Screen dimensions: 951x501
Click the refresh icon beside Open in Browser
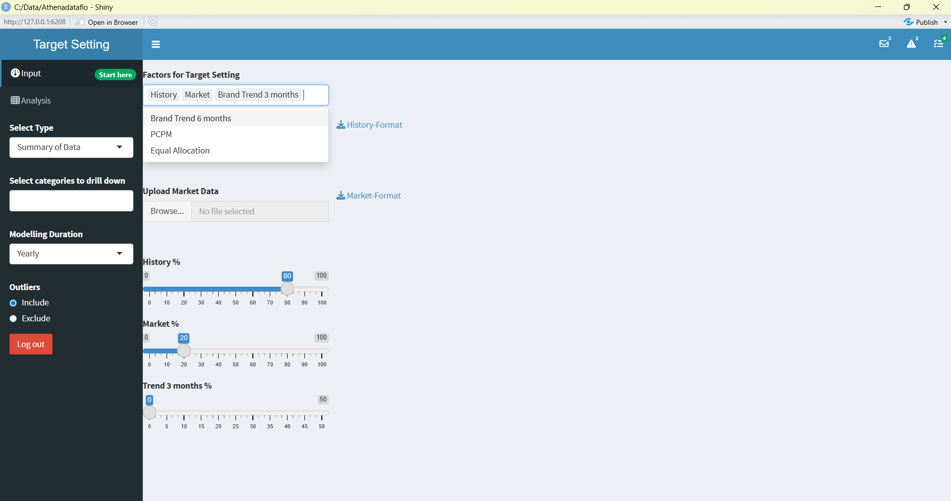point(153,22)
